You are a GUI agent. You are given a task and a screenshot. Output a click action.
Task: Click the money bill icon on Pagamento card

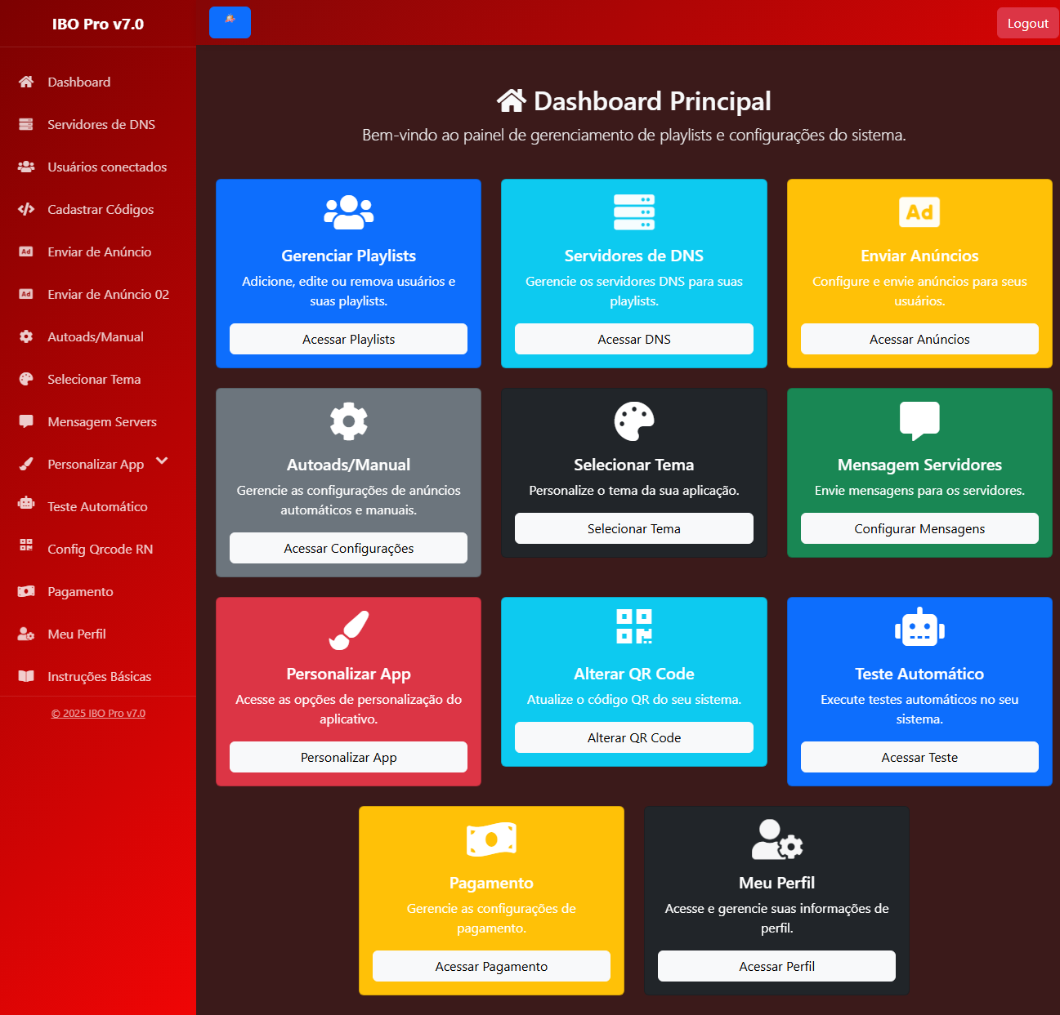(491, 839)
